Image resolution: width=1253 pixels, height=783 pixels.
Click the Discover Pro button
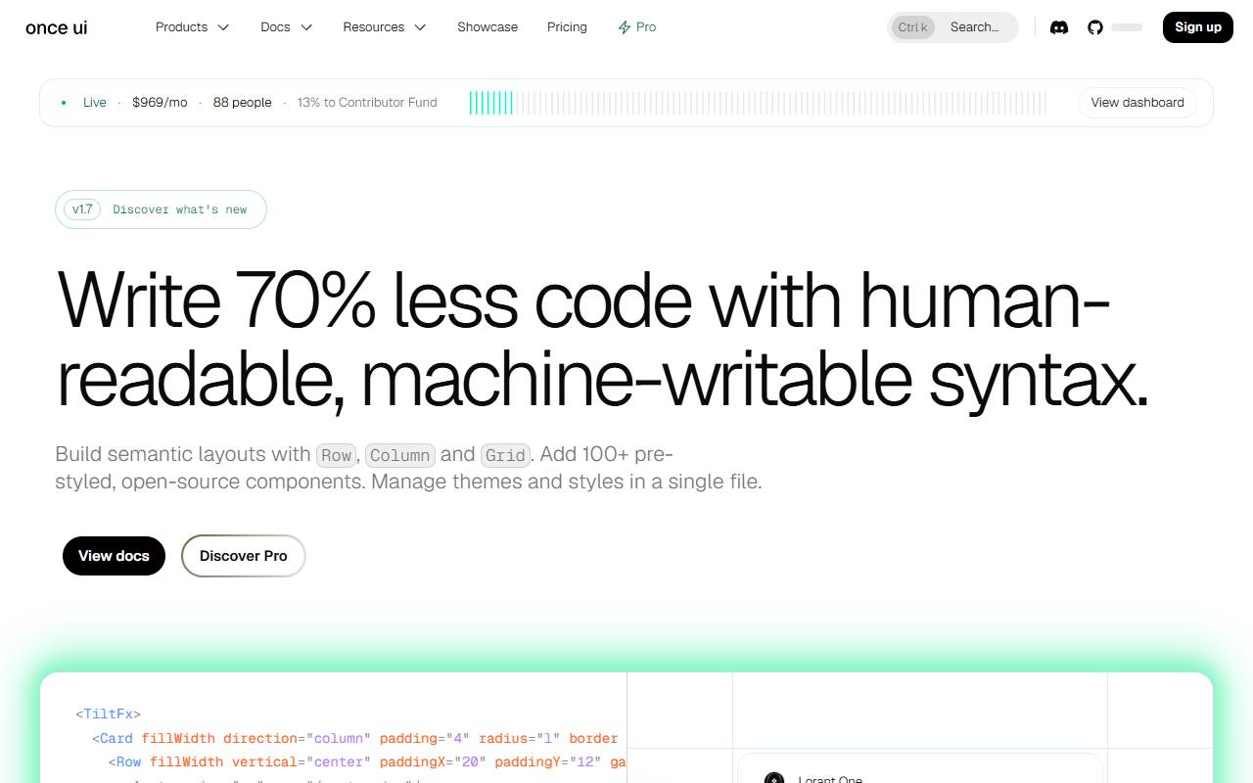click(244, 556)
